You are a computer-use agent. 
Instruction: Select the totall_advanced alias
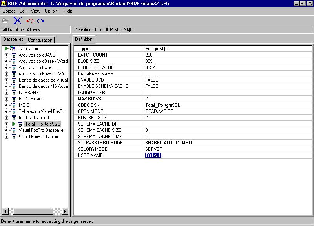pos(34,118)
